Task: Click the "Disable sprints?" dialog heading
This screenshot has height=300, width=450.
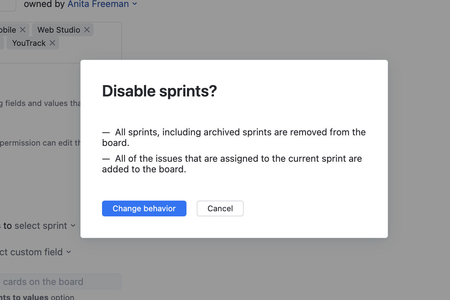Action: click(x=159, y=91)
